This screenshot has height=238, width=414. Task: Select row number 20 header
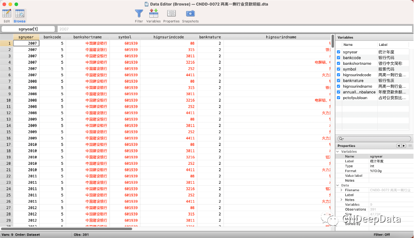coord(6,163)
